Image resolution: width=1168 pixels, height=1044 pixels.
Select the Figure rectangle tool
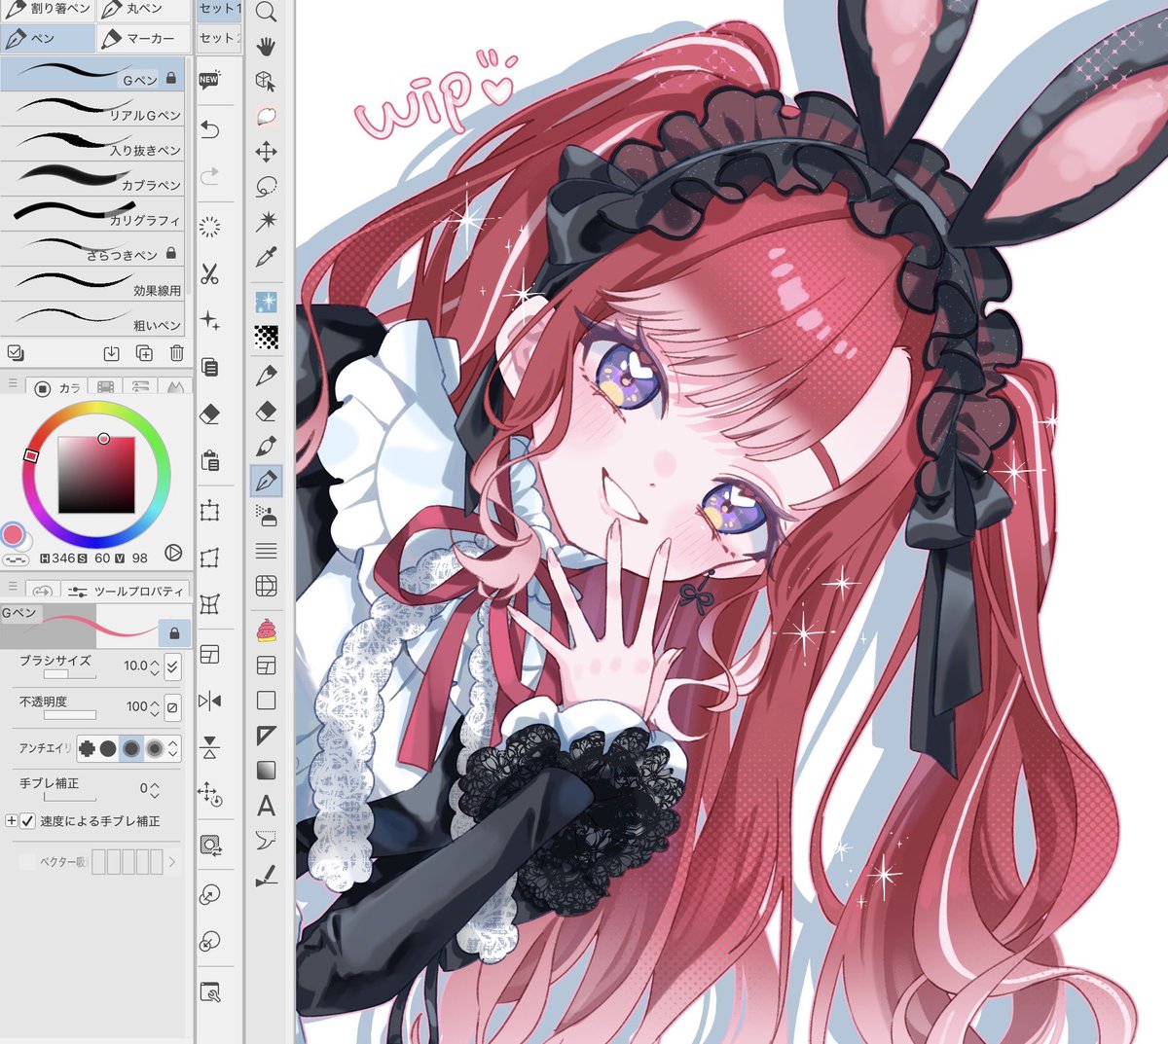(x=266, y=701)
